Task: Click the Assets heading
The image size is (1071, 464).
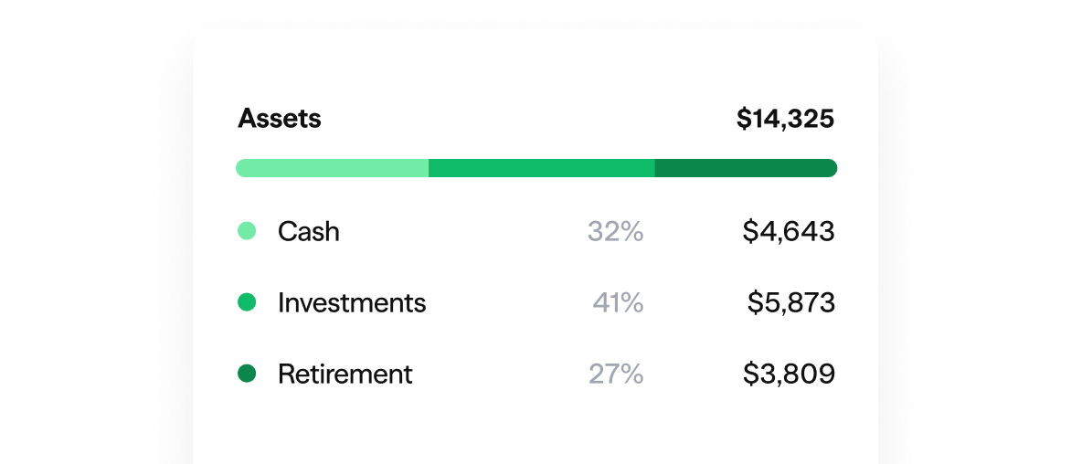Action: click(x=280, y=119)
